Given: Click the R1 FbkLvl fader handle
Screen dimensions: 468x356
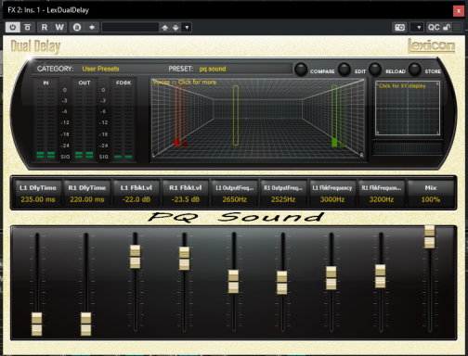Looking at the screenshot, I should [184, 259].
